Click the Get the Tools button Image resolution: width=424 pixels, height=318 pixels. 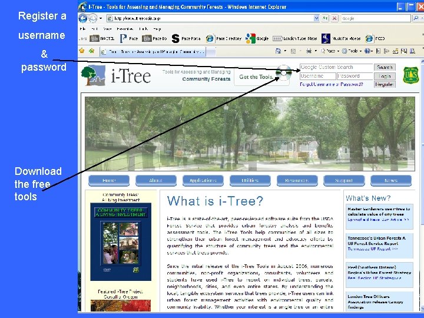255,77
